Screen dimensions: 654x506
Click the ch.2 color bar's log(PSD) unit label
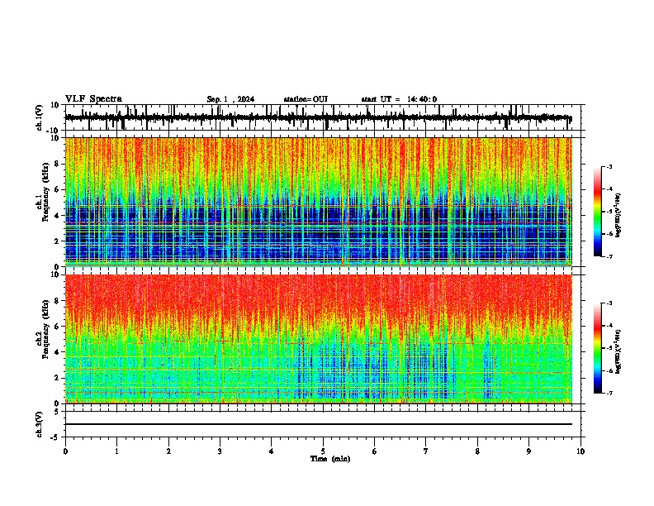[x=618, y=351]
